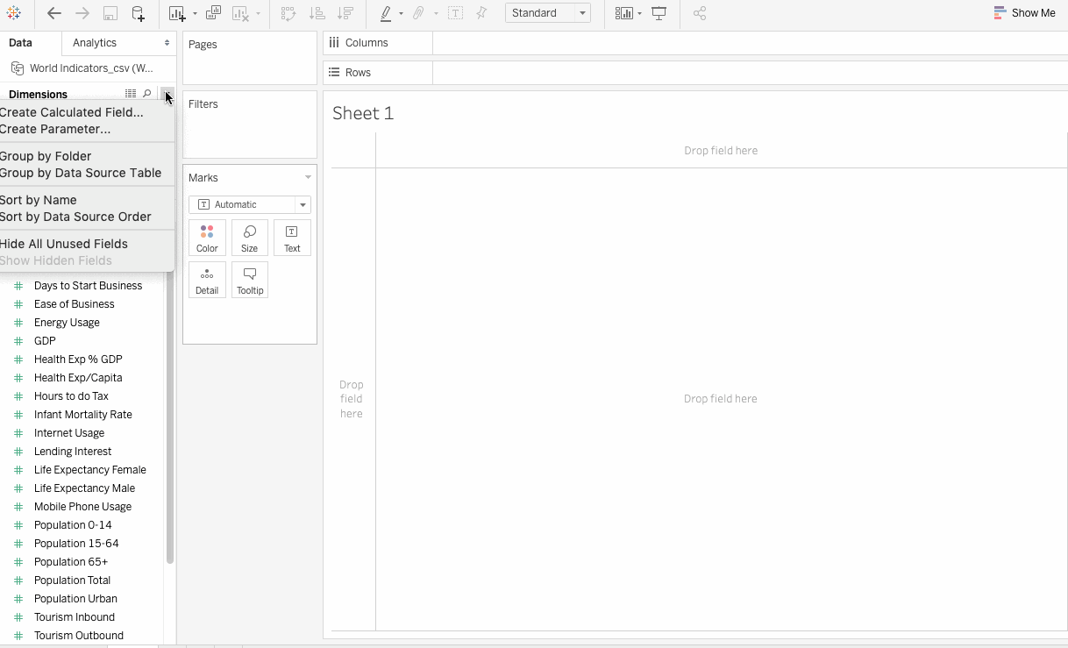Viewport: 1068px width, 648px height.
Task: Click the Show Me button
Action: (x=1024, y=13)
